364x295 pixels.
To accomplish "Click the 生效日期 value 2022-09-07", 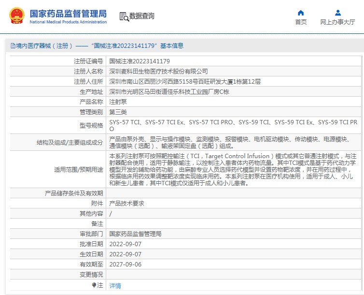I will pos(126,254).
